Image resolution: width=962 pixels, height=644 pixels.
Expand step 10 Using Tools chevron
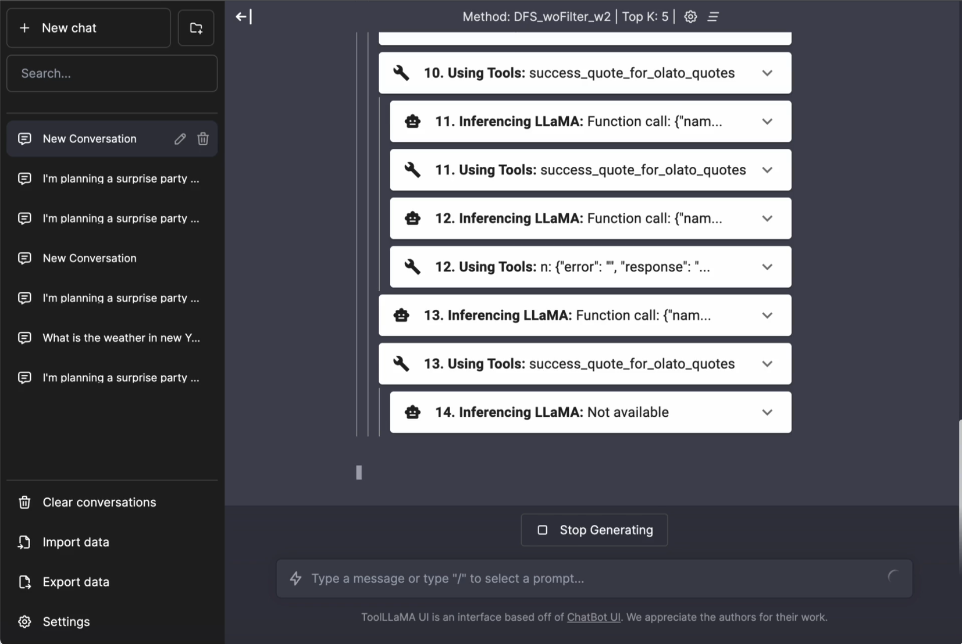[x=767, y=73]
